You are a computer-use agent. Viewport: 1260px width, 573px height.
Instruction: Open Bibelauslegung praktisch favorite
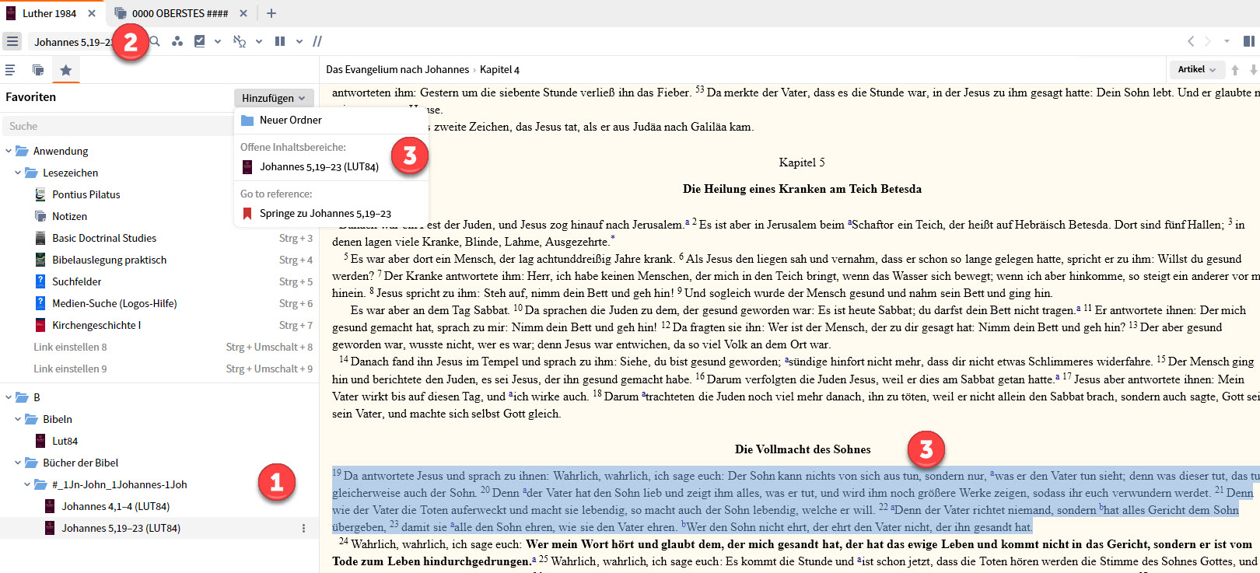click(109, 260)
